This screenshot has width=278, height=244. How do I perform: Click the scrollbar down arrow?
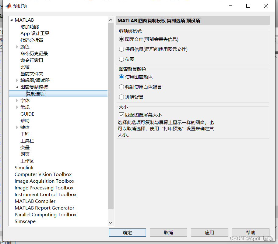pos(111,223)
